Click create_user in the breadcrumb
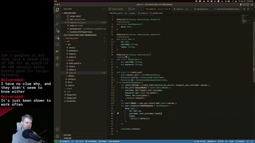The image size is (255, 143). (157, 13)
